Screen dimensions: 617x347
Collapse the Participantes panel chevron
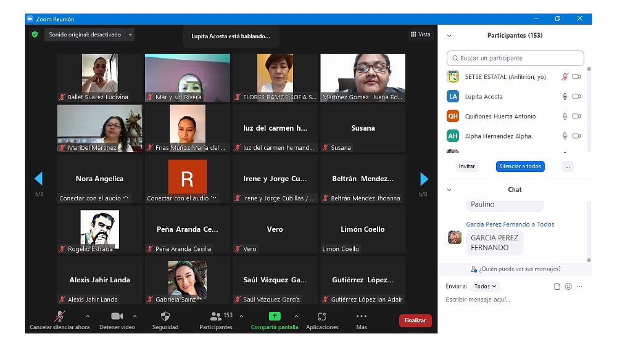(449, 36)
